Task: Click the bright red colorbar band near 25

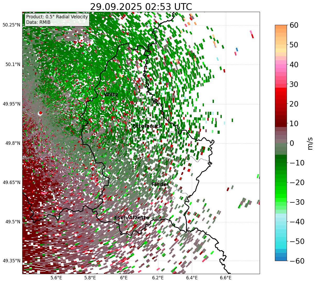Action: (x=281, y=94)
